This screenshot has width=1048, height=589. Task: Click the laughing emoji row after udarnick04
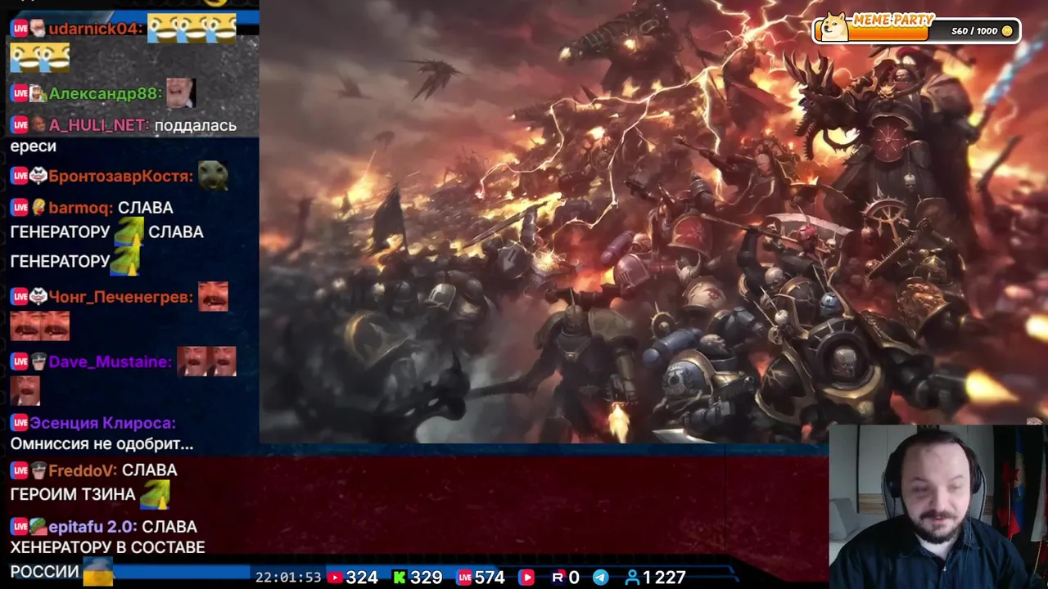[192, 28]
